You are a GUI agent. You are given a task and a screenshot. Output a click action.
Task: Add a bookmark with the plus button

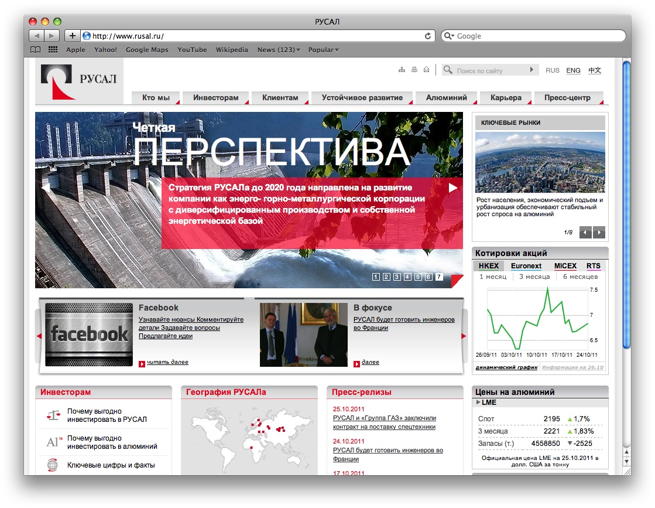72,36
